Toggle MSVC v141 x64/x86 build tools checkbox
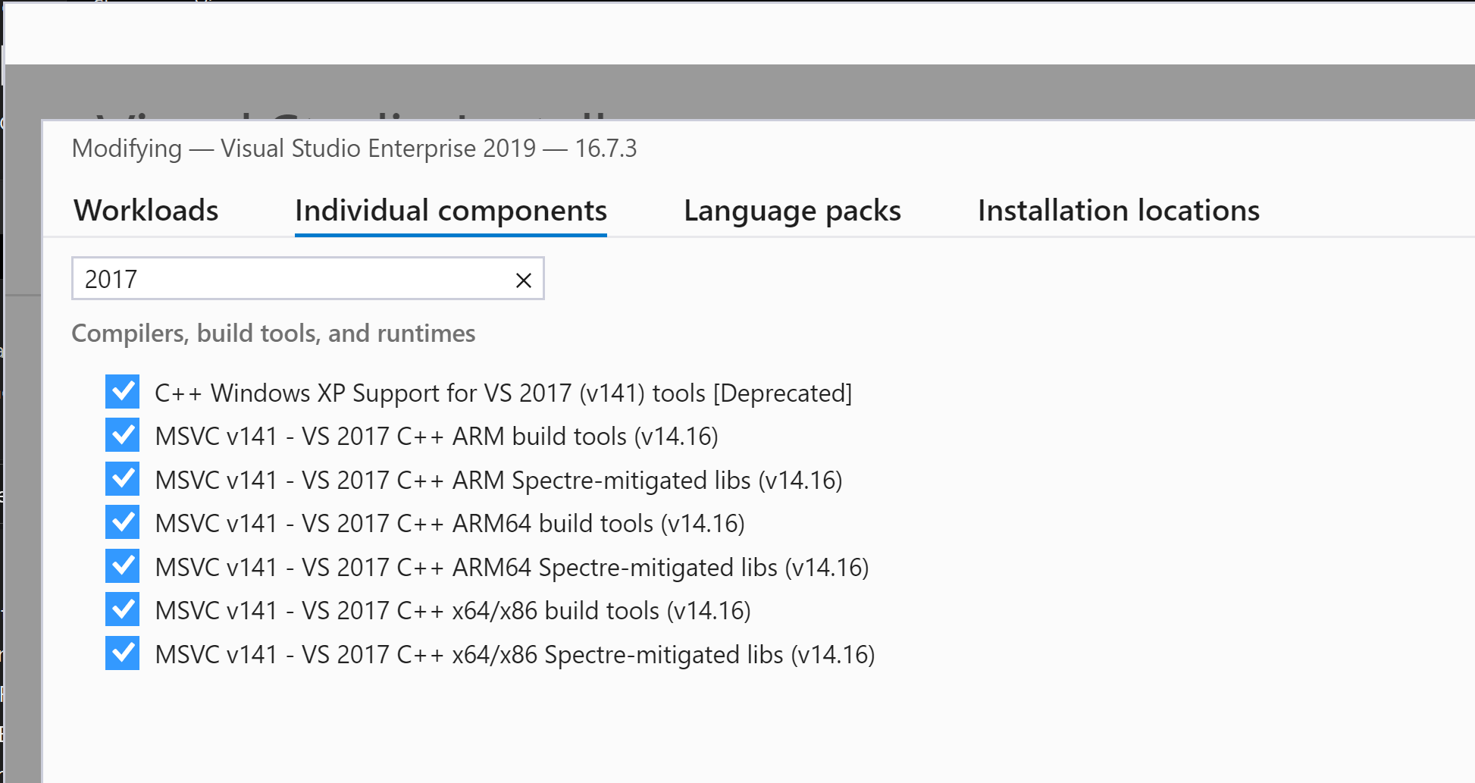 122,610
